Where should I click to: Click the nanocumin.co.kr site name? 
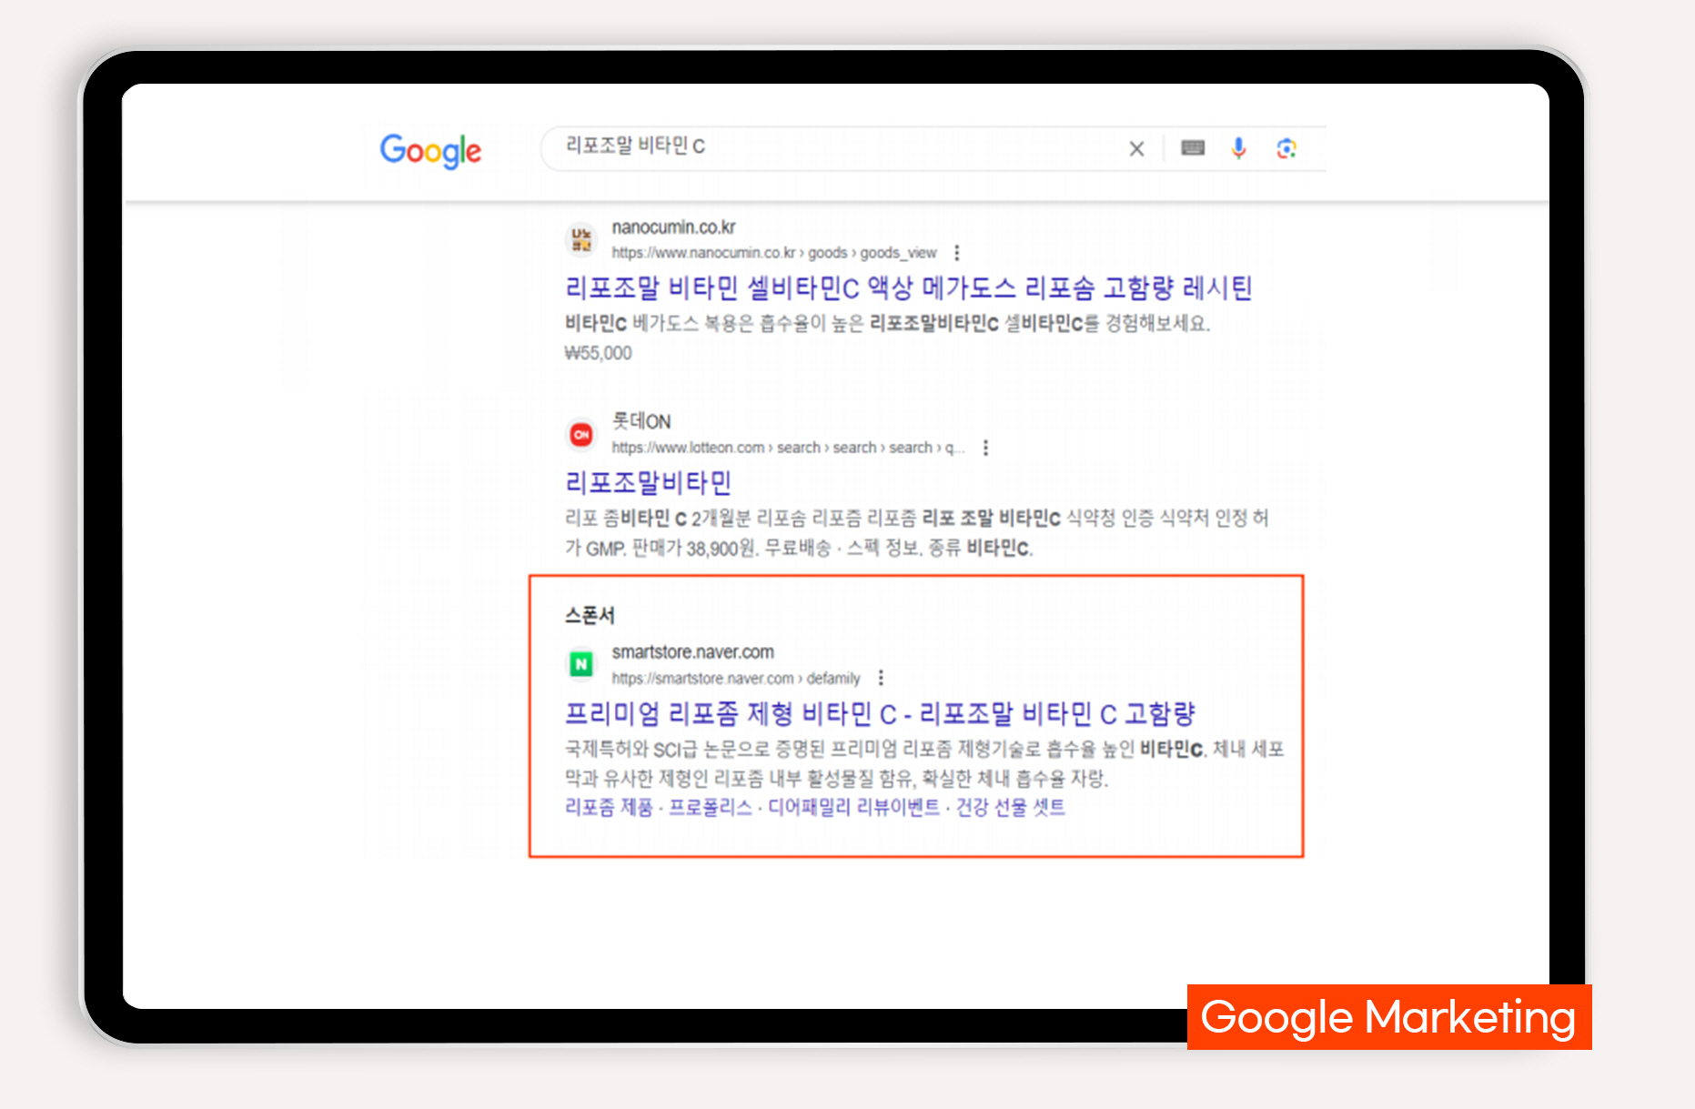(673, 227)
